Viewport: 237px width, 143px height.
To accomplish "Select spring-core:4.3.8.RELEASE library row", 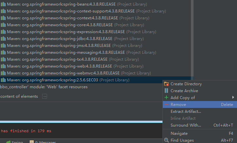I will pyautogui.click(x=95, y=25).
